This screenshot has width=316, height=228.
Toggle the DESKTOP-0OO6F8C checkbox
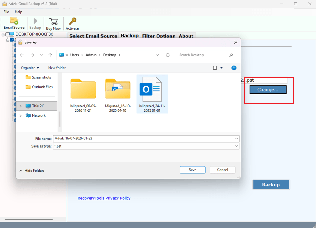(x=7, y=34)
